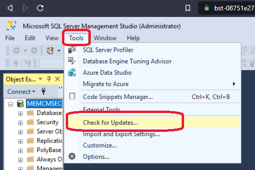
Task: Collapse the MEMCMSEC server node
Action: [10, 104]
